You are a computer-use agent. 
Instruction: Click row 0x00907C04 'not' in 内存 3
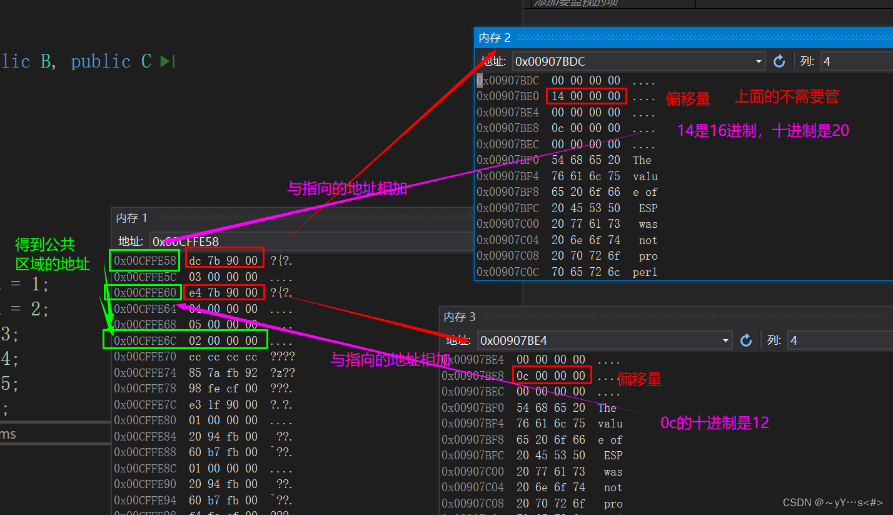(532, 487)
